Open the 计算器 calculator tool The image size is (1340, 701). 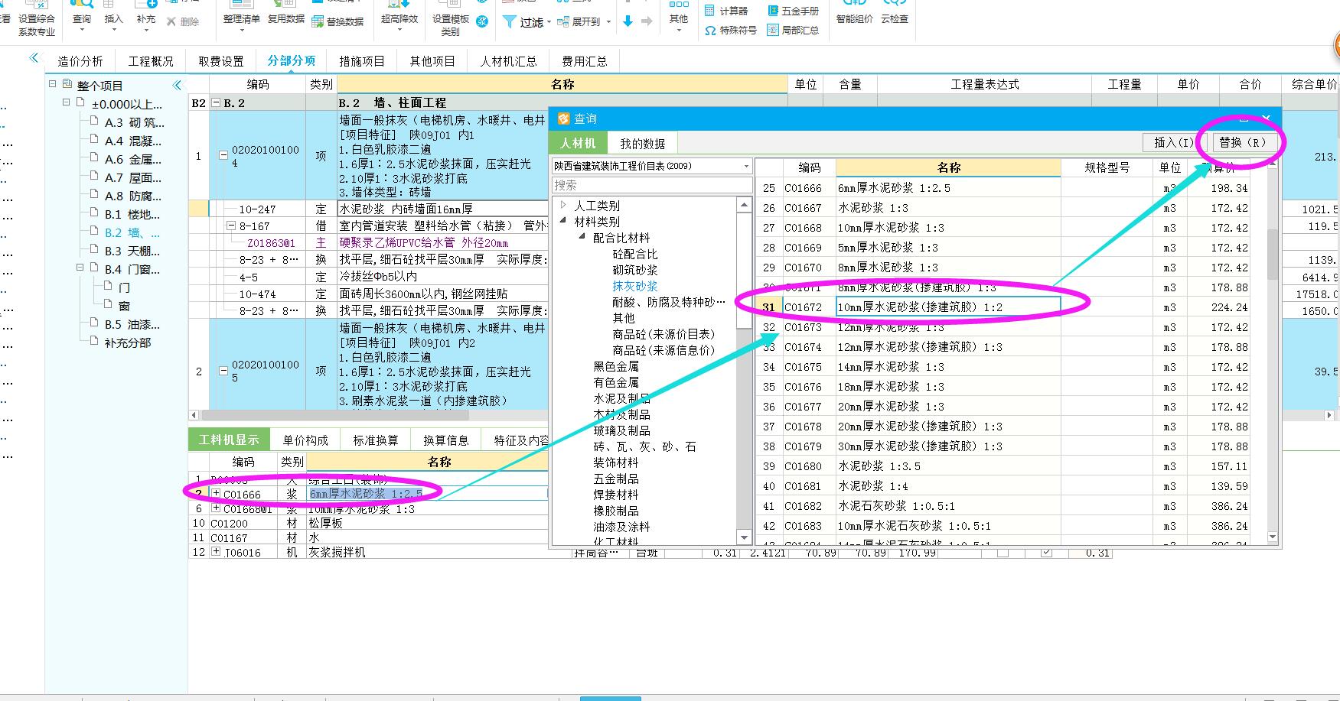coord(725,11)
